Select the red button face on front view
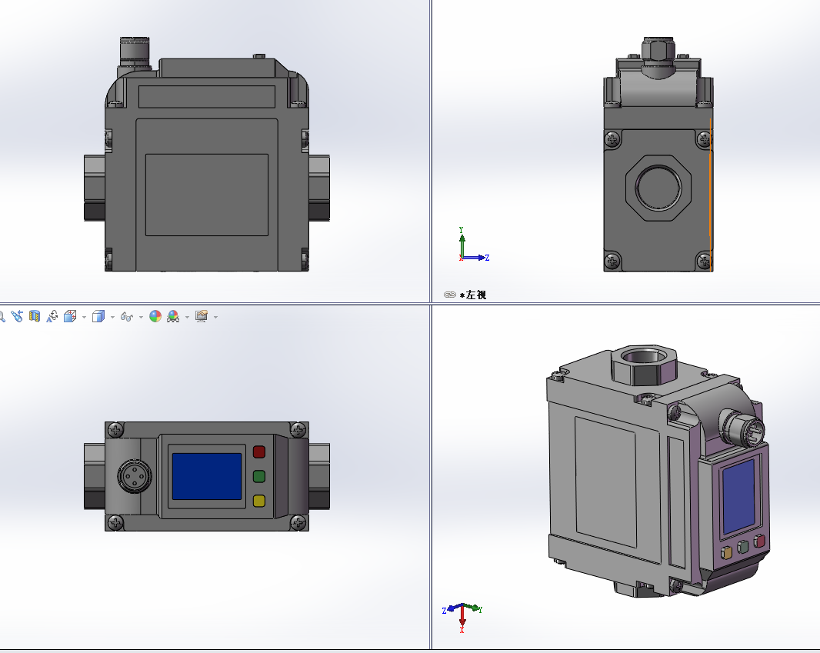Viewport: 820px width, 653px height. tap(259, 451)
